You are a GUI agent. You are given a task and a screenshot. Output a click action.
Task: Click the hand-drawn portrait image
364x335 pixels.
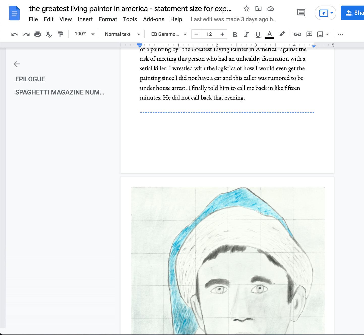point(228,261)
